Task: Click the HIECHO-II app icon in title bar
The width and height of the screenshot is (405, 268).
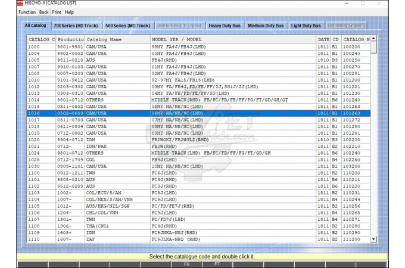Action: (x=20, y=3)
